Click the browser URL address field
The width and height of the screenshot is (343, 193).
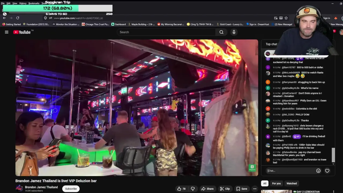coord(161,18)
